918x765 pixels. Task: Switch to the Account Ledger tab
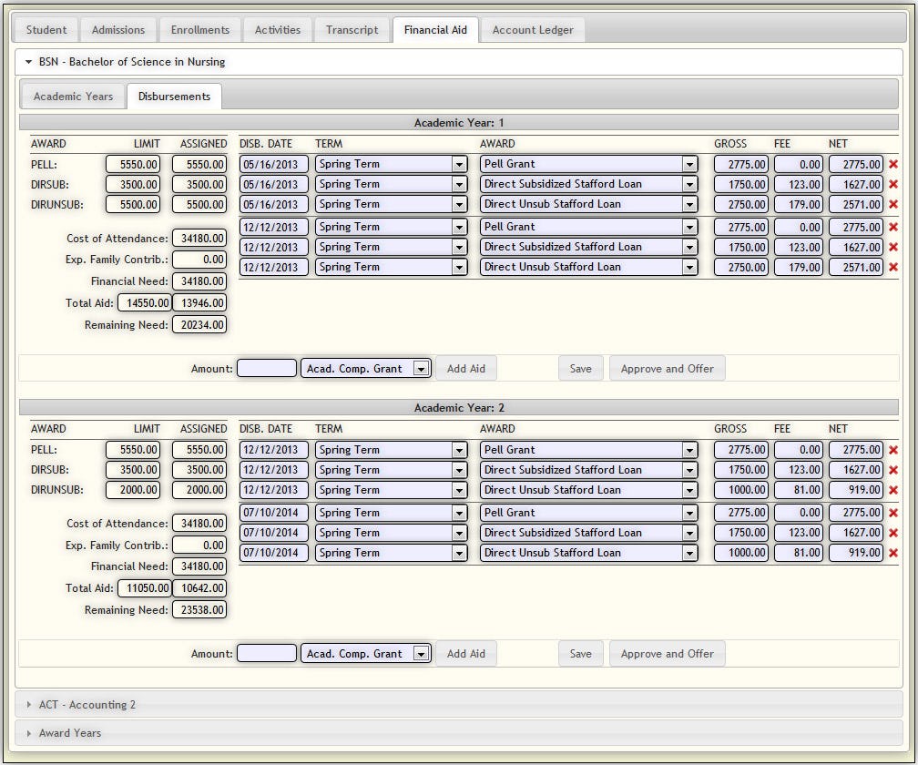click(x=533, y=30)
